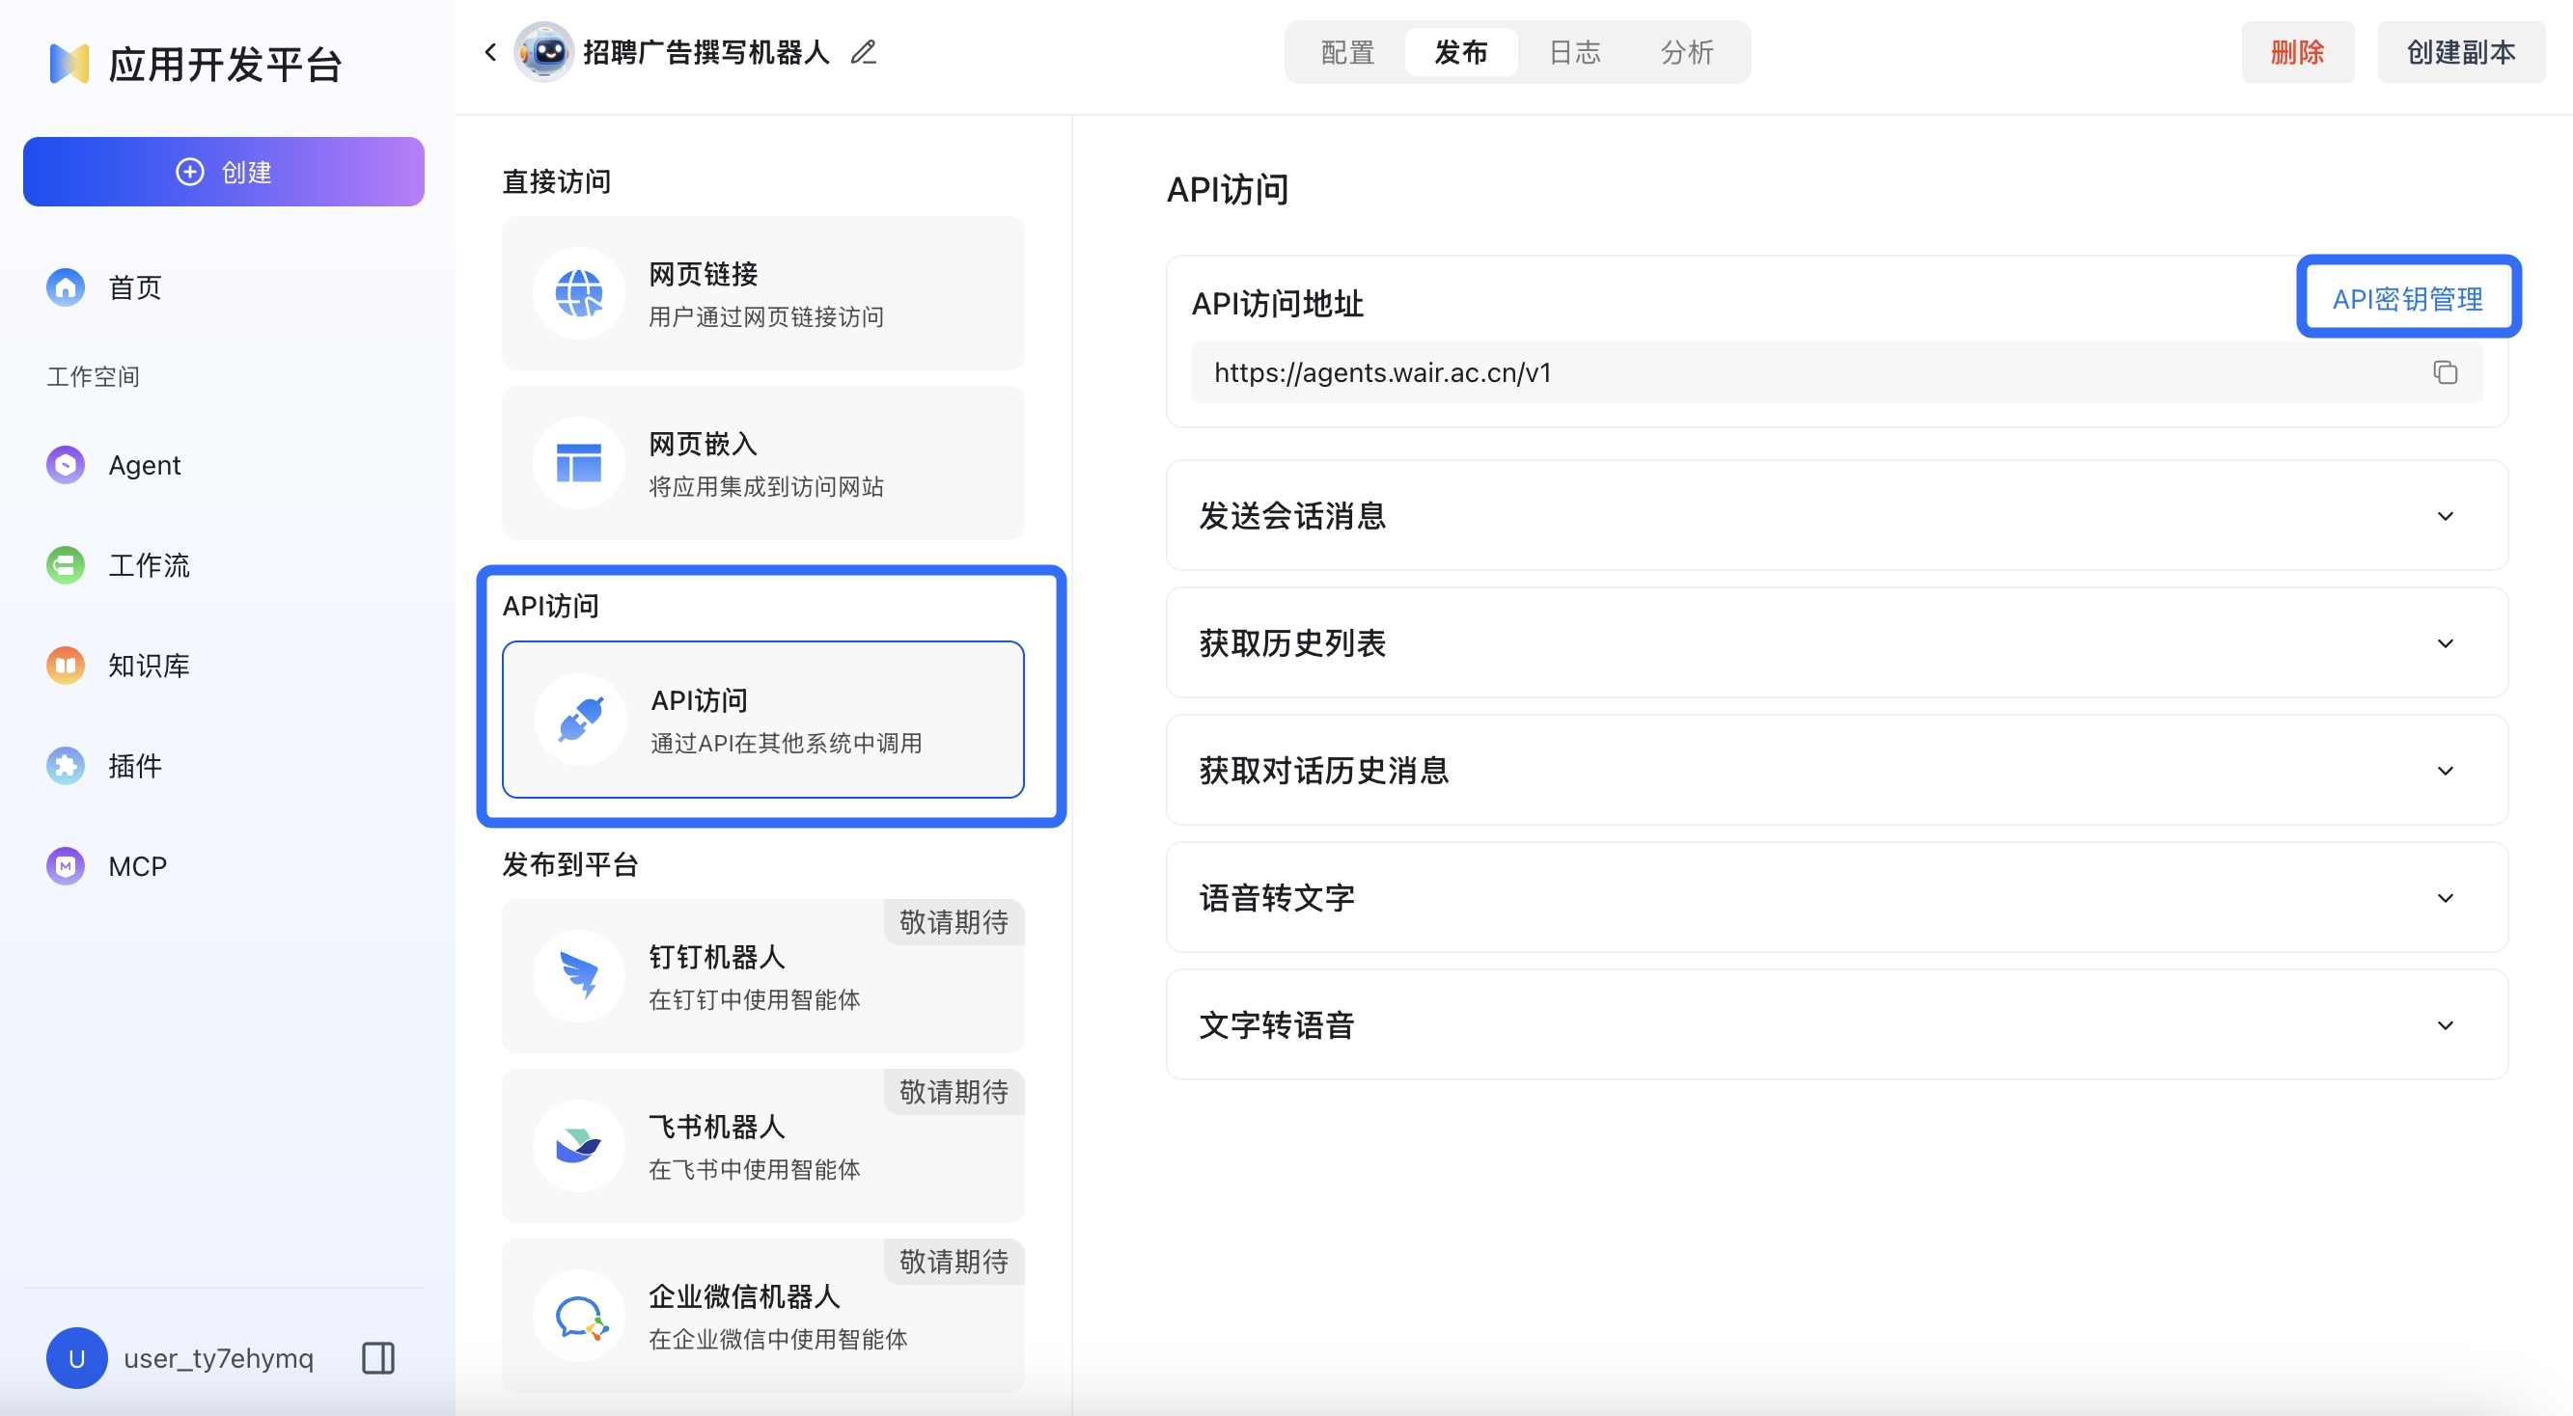Open the 工作流 section in sidebar

pos(148,565)
